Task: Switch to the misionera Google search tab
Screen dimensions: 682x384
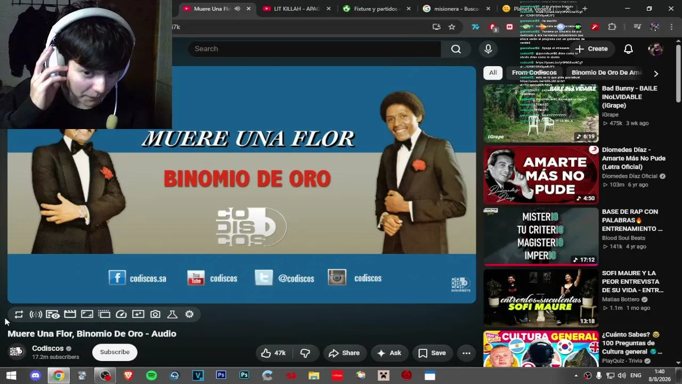Action: 456,9
